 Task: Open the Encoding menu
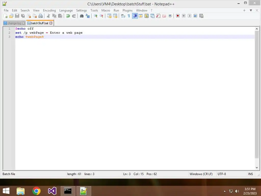[49, 10]
